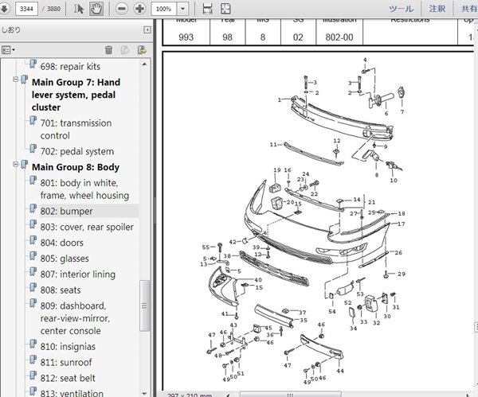Viewport: 478px width, 397px height.
Task: Zoom in with the plus icon
Action: (139, 9)
